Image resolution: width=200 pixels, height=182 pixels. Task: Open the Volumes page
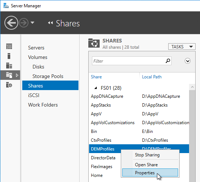38,57
